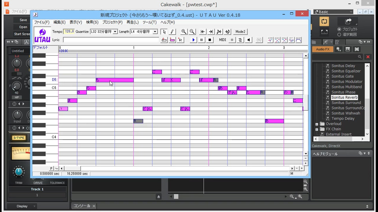Click the Cakewalk ruler markers icon
The height and width of the screenshot is (212, 378).
[x=324, y=32]
